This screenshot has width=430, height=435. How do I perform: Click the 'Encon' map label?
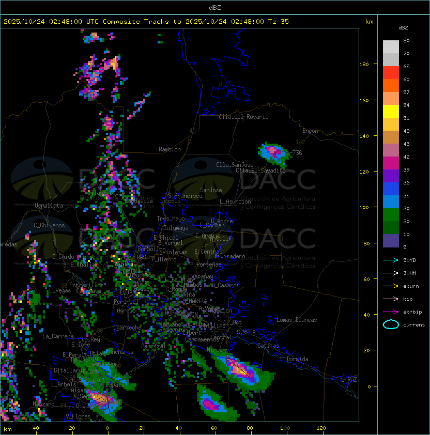click(x=310, y=131)
